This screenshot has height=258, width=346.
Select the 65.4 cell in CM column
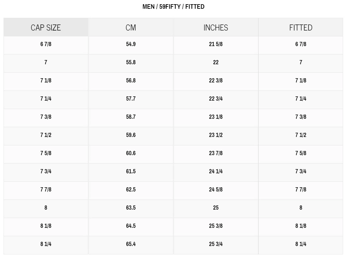131,244
